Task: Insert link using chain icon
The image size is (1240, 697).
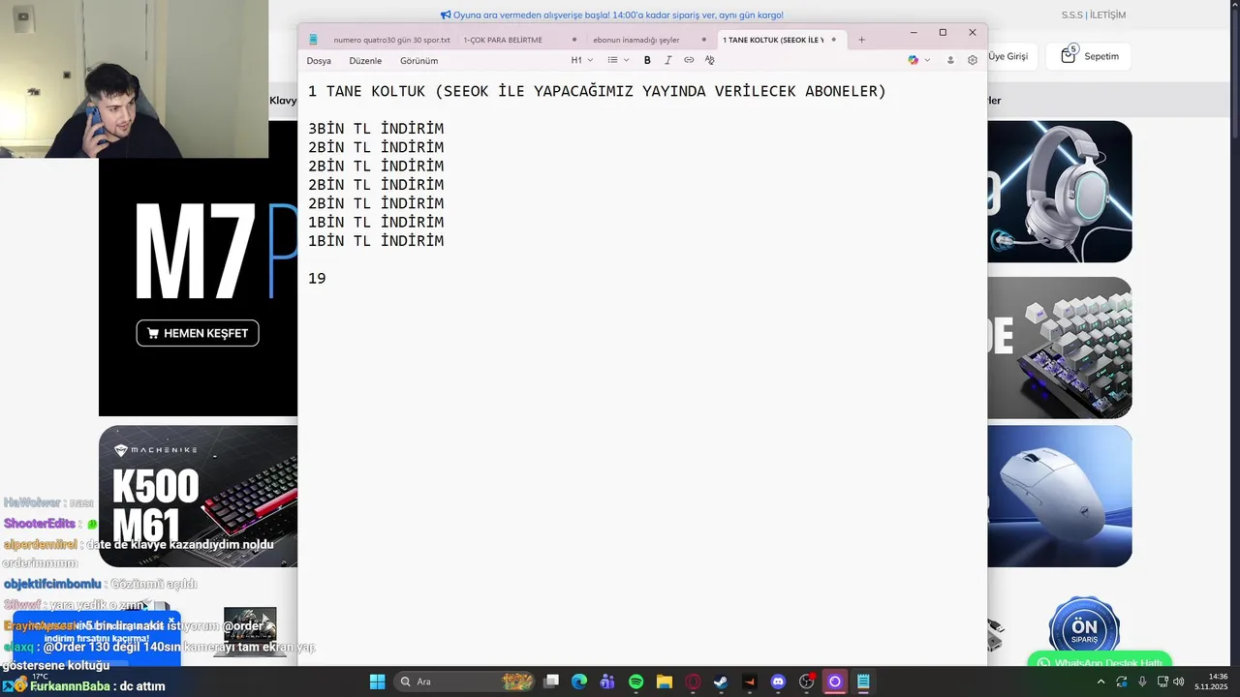Action: tap(689, 60)
